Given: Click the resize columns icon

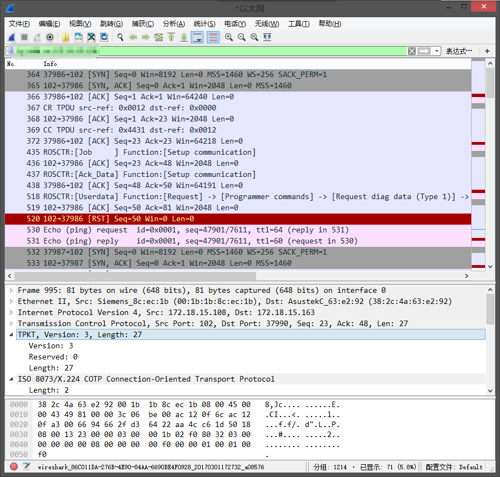Looking at the screenshot, I should [x=267, y=37].
